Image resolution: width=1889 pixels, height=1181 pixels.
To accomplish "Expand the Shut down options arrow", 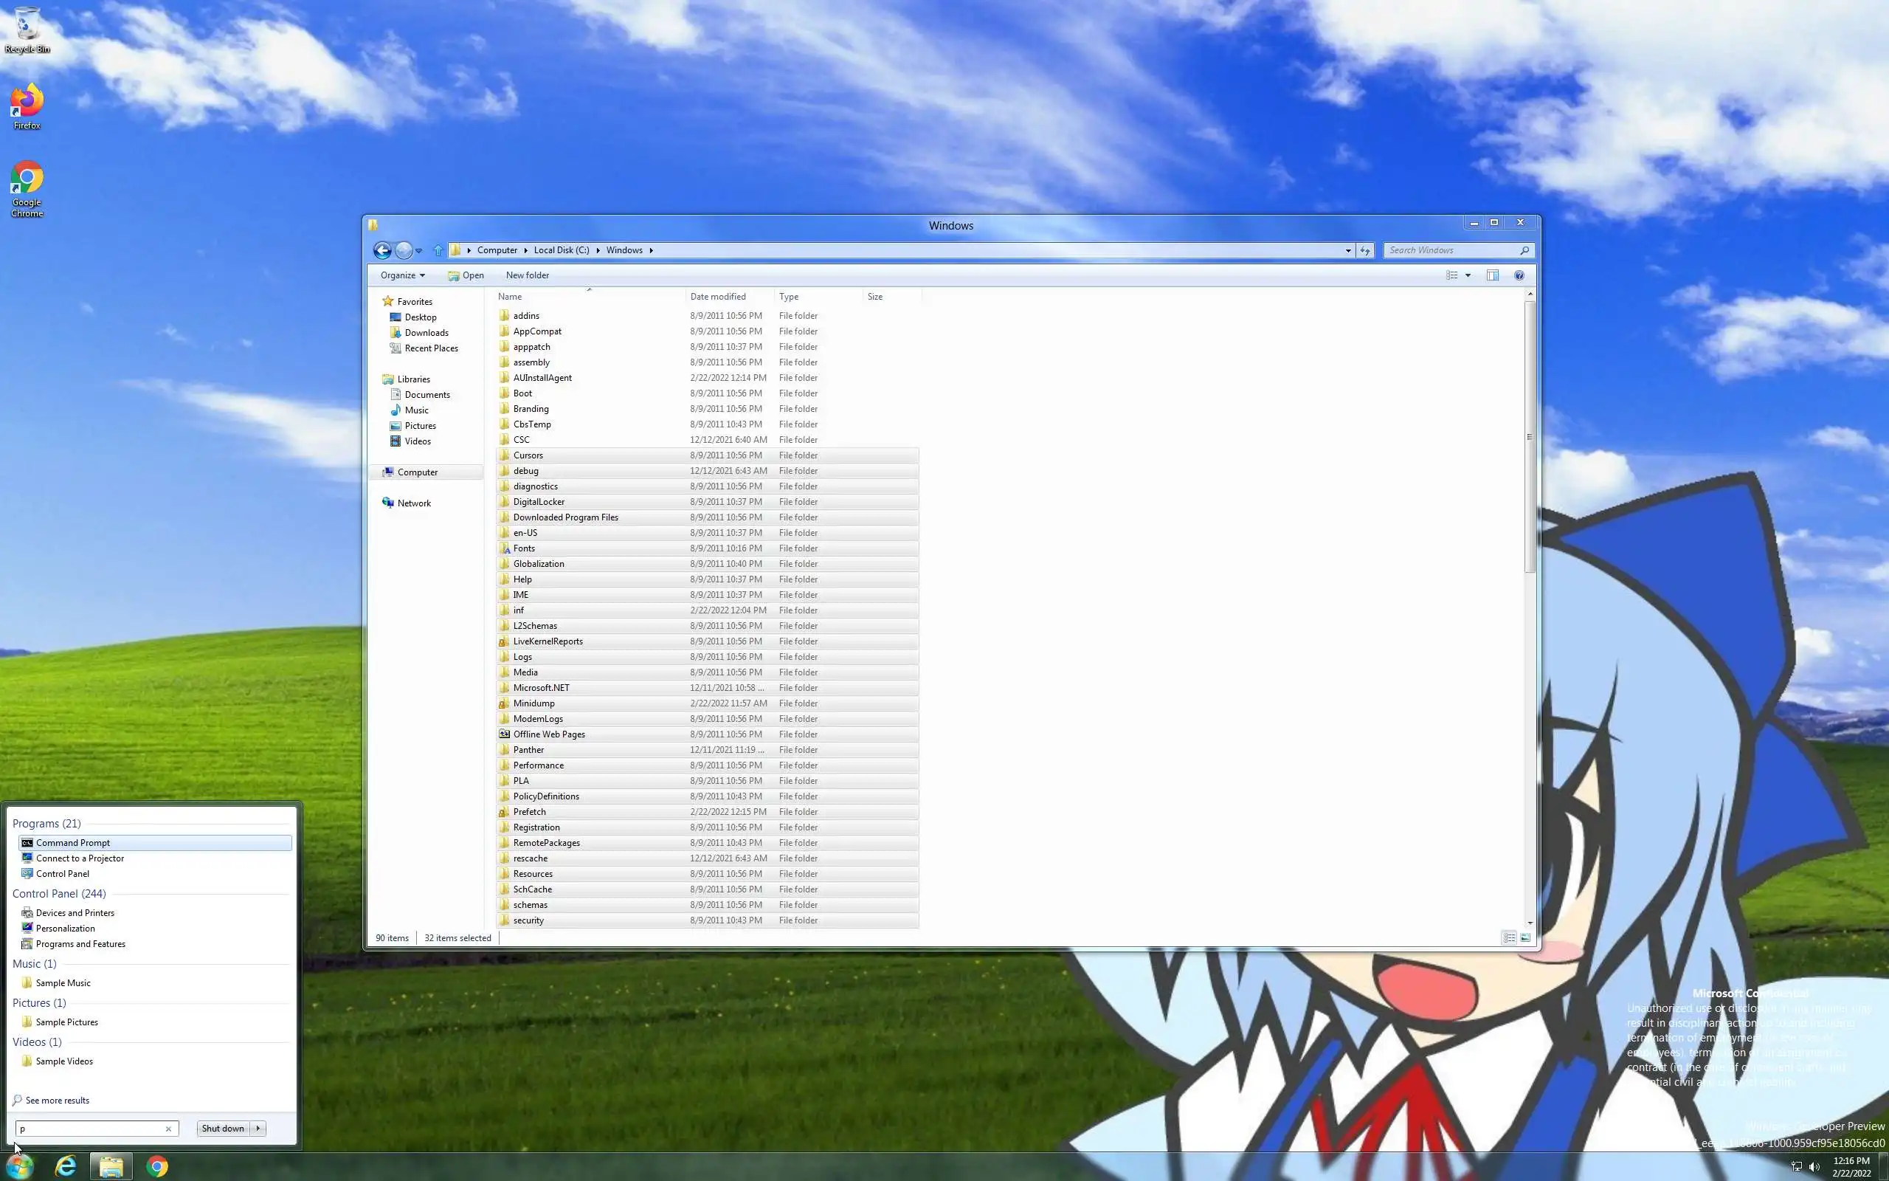I will click(258, 1128).
